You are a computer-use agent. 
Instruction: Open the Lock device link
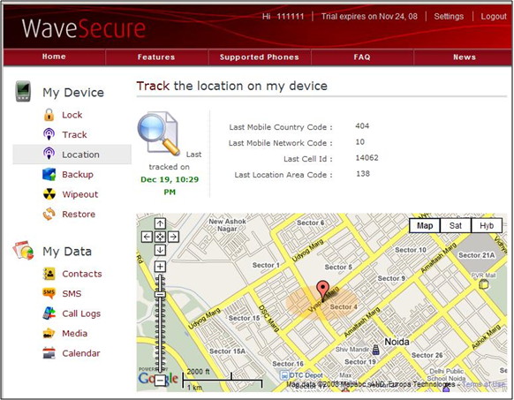(72, 115)
